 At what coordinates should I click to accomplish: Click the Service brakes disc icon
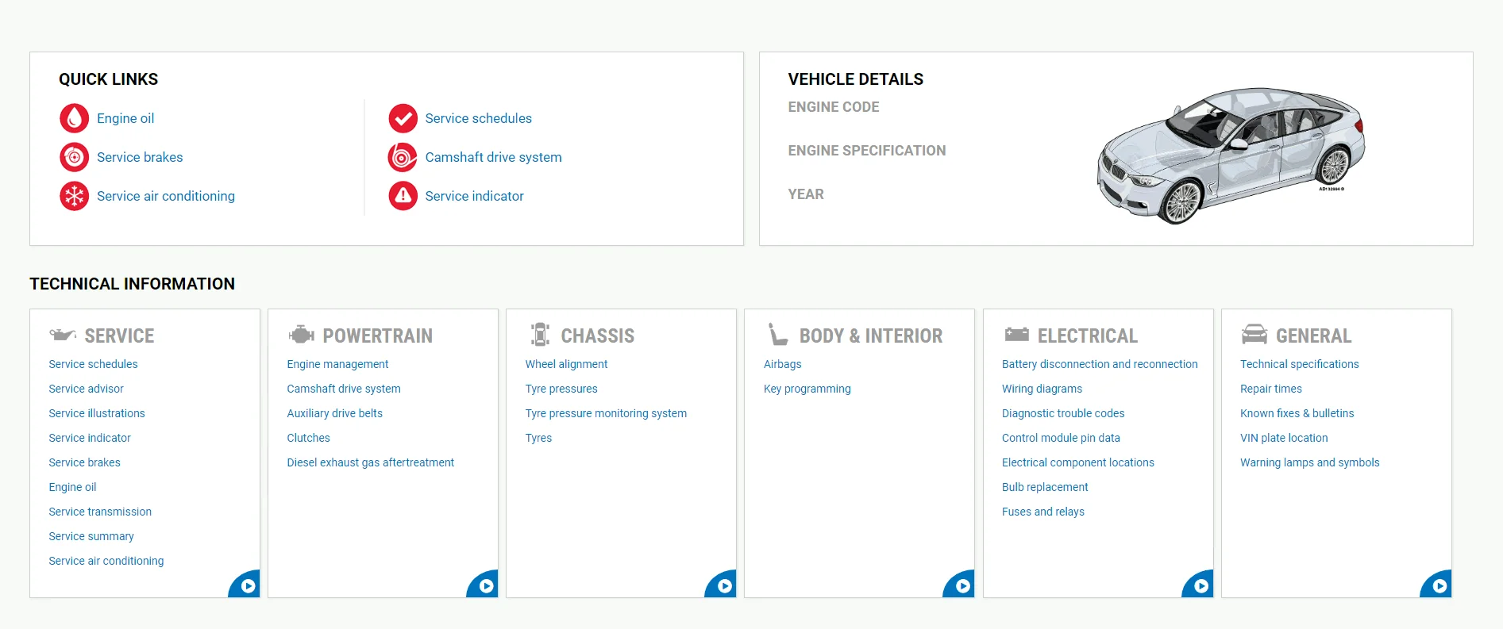[x=74, y=157]
